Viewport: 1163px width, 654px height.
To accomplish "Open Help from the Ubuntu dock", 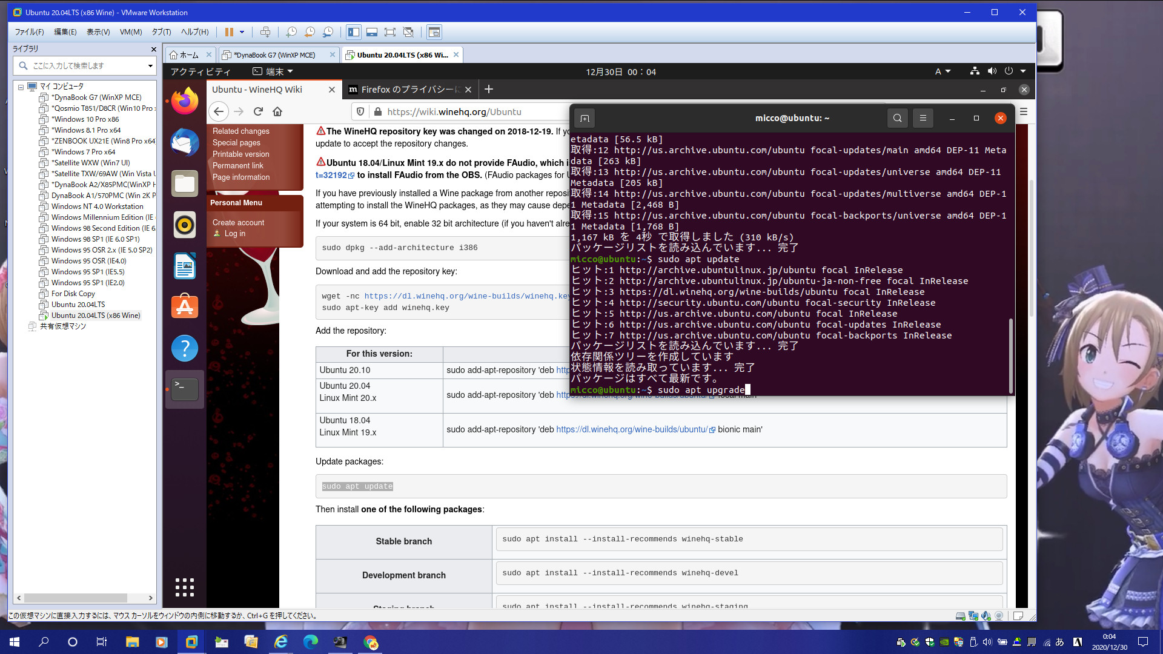I will 185,348.
